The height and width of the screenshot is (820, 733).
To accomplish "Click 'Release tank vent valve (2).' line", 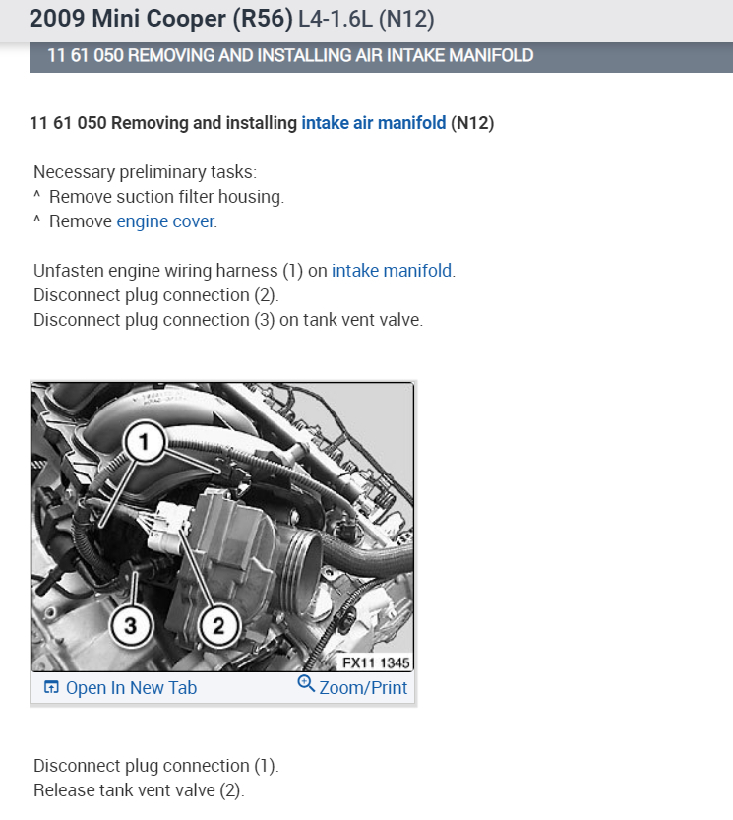I will point(139,790).
